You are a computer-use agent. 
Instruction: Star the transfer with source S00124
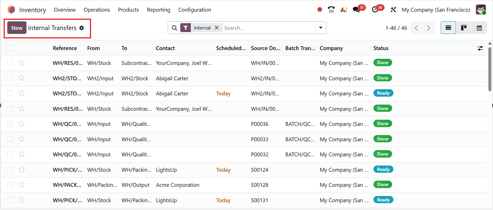[22, 169]
